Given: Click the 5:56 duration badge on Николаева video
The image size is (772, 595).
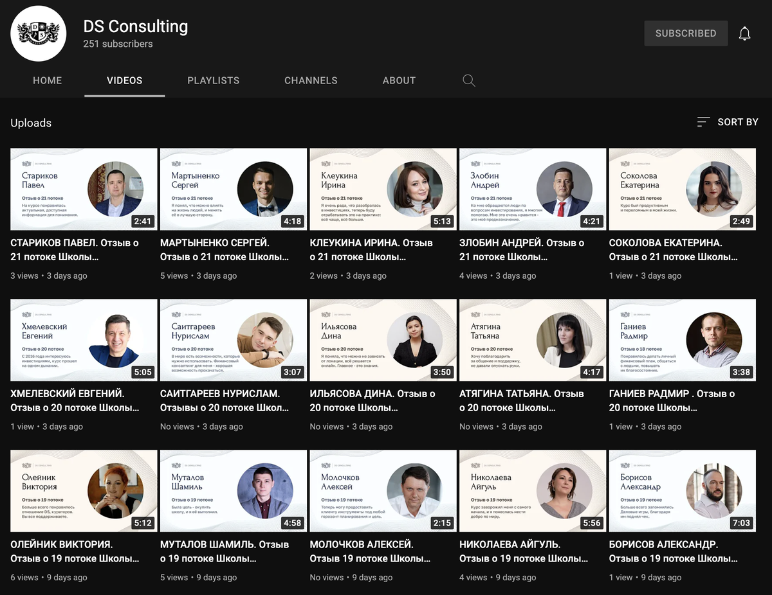Looking at the screenshot, I should click(x=591, y=522).
